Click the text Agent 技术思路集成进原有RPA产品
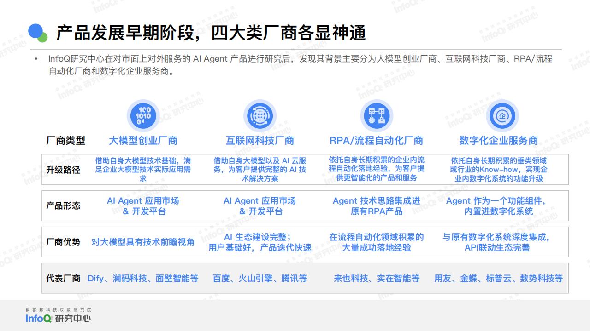 coord(377,206)
